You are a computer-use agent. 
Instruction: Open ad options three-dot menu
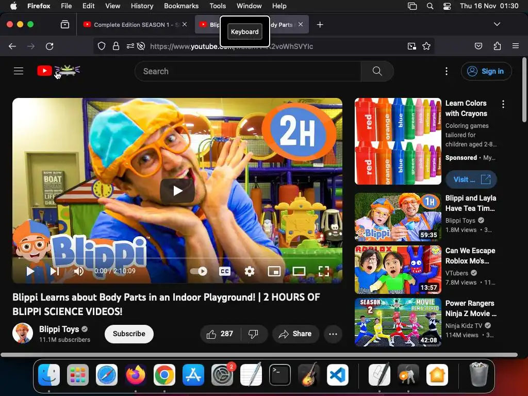point(503,104)
